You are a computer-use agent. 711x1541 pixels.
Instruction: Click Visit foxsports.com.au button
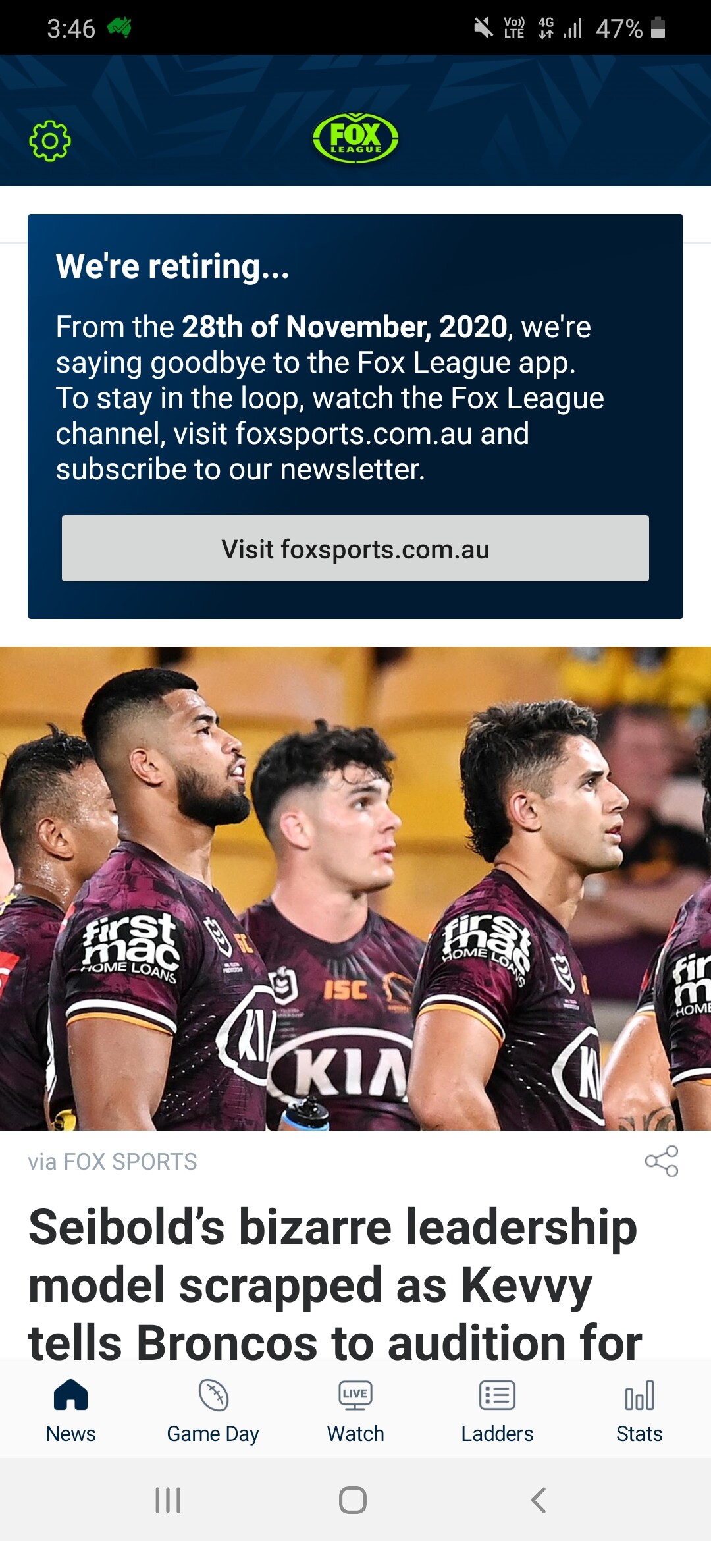[355, 548]
